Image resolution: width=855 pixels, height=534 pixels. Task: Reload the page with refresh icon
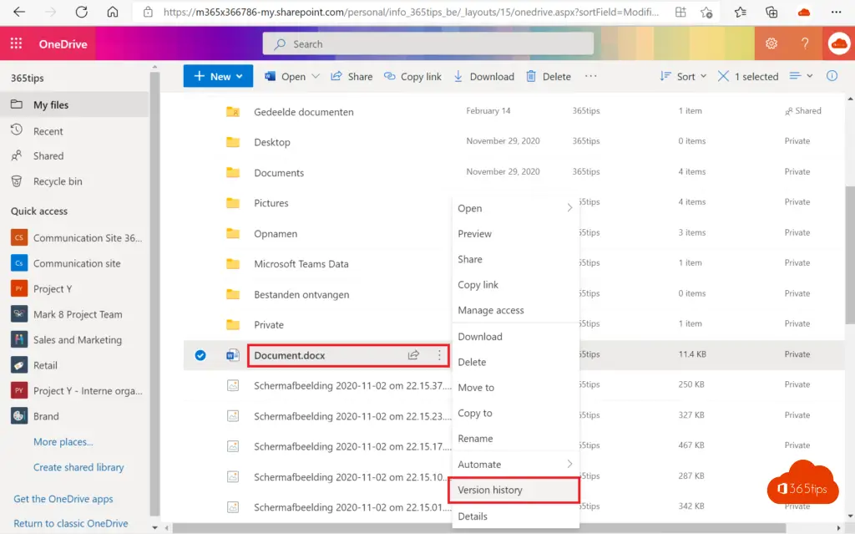pyautogui.click(x=81, y=12)
